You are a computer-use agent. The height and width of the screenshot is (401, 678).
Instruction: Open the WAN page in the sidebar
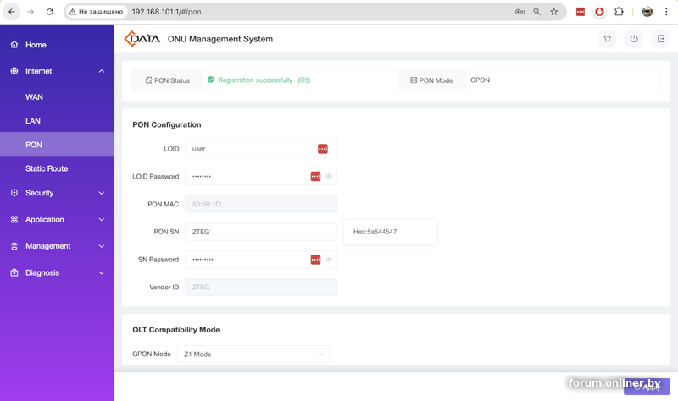[x=34, y=97]
